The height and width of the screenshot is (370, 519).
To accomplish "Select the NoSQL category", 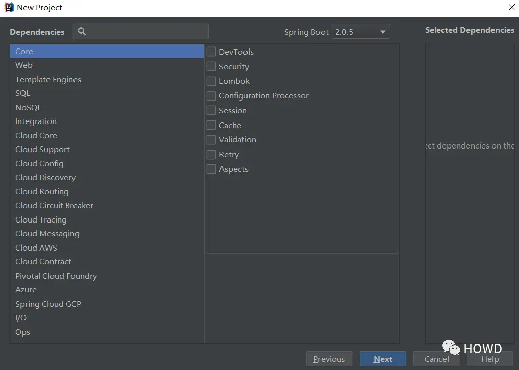I will pos(107,108).
